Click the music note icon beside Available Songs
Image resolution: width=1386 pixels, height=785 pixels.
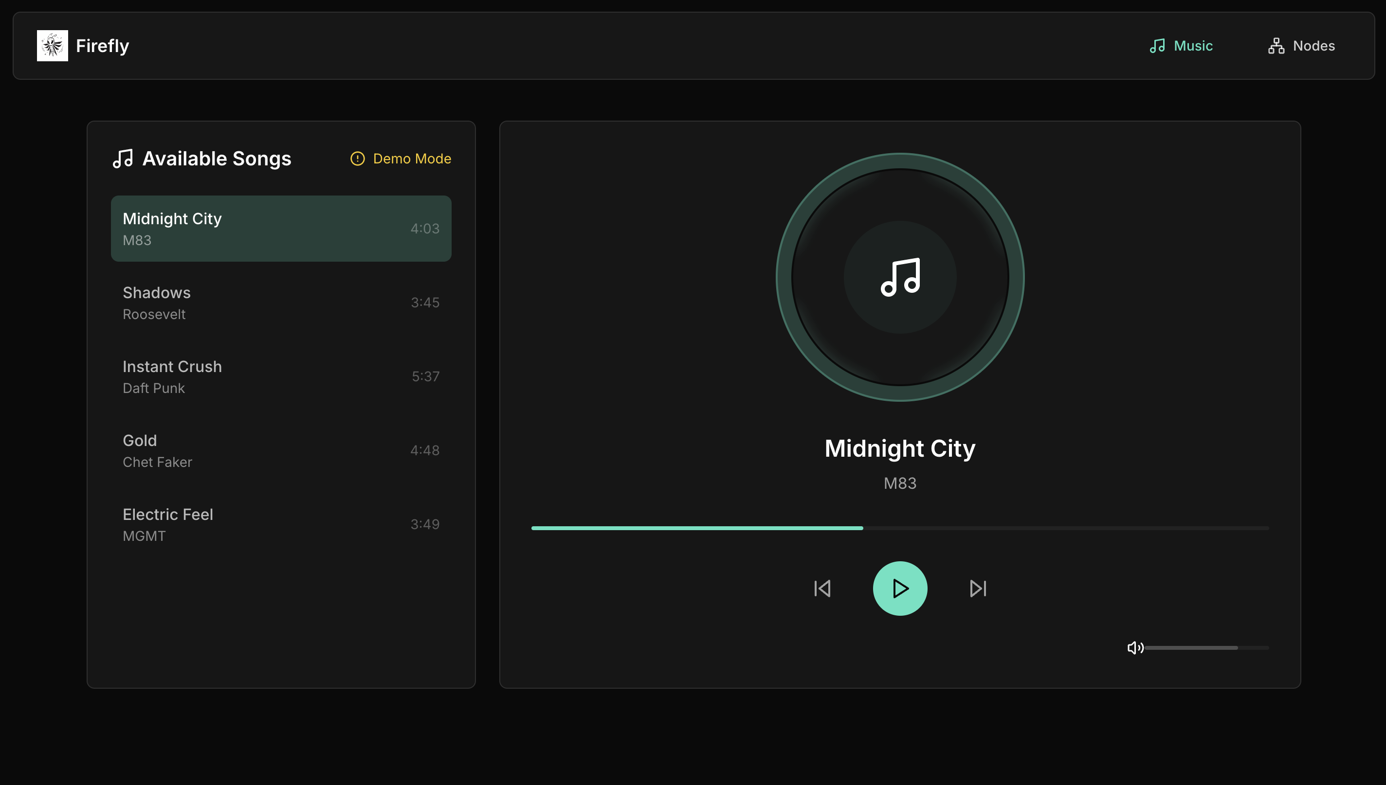[123, 159]
